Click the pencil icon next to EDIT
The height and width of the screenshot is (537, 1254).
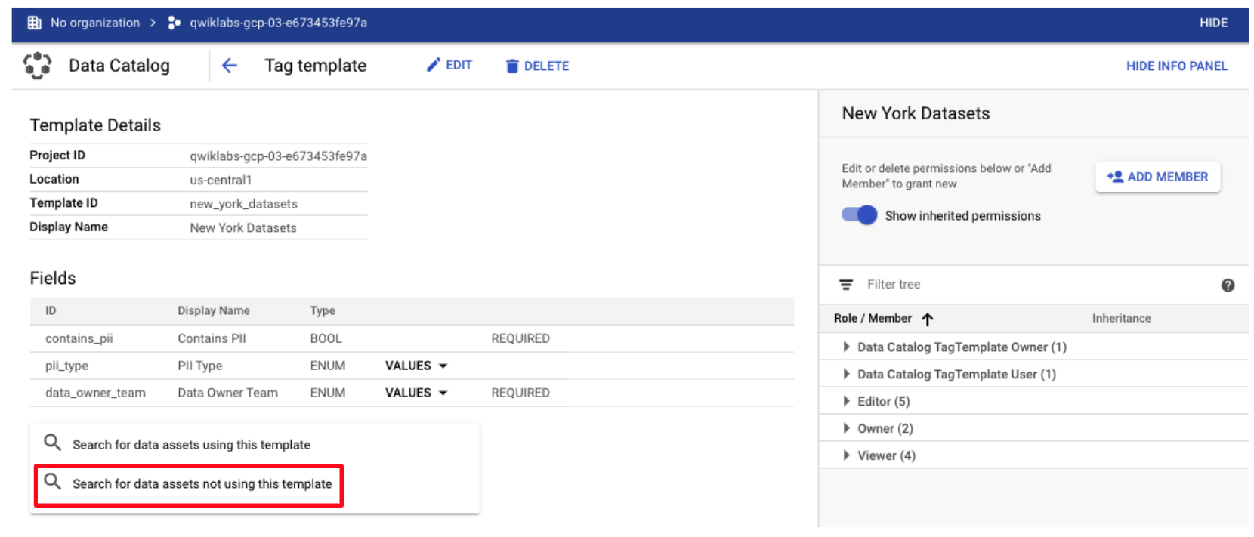(x=433, y=65)
